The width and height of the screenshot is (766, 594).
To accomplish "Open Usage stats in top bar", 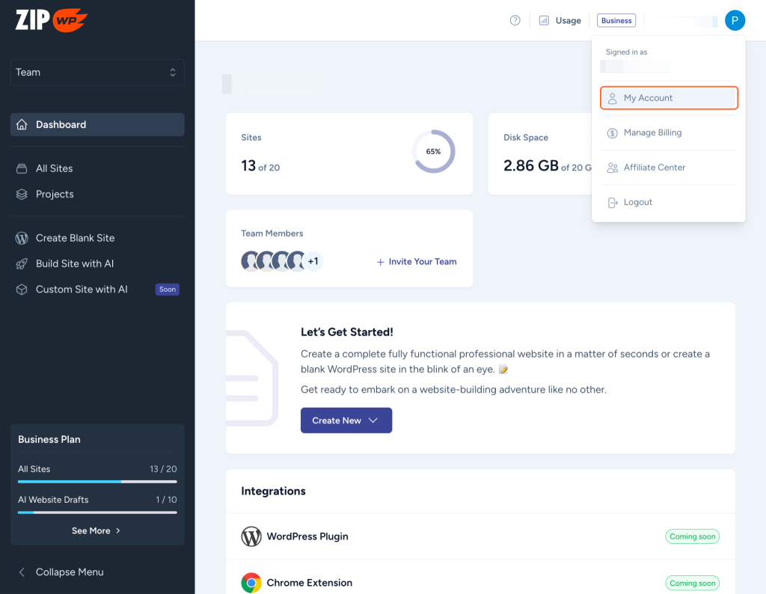I will [560, 21].
